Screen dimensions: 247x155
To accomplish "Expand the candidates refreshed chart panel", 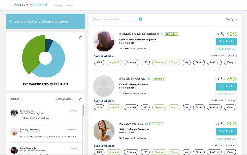I will point(80,37).
